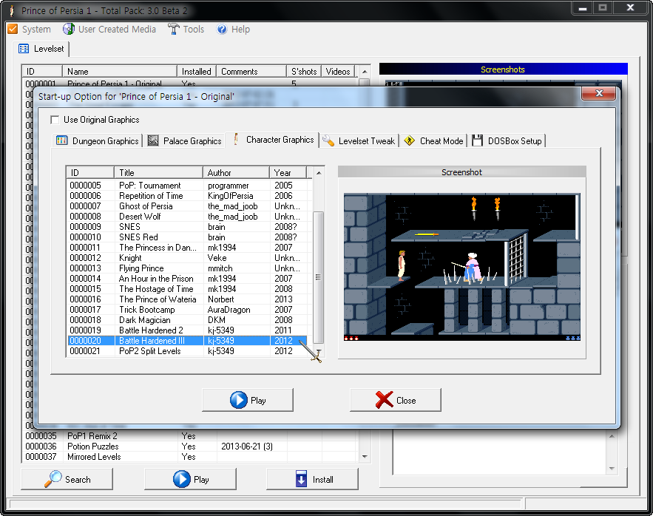The width and height of the screenshot is (653, 516).
Task: Click the main levelset list scroll down arrow
Action: [x=365, y=457]
